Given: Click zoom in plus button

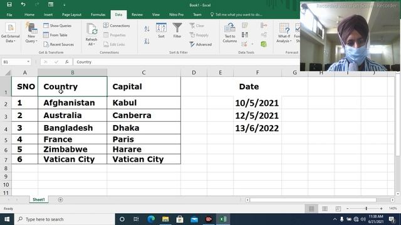Looking at the screenshot, I should pyautogui.click(x=381, y=209).
